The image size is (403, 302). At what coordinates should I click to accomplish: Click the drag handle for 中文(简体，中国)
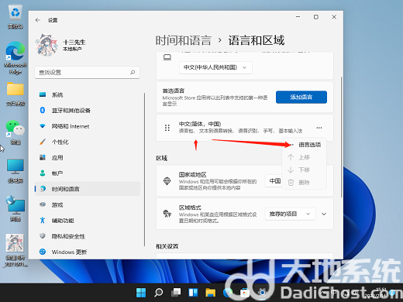pos(167,128)
